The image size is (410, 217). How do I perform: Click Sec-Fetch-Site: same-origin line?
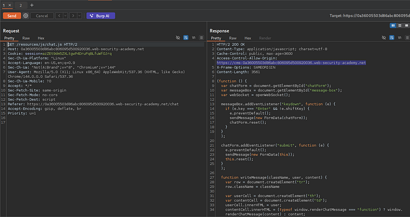click(x=37, y=90)
